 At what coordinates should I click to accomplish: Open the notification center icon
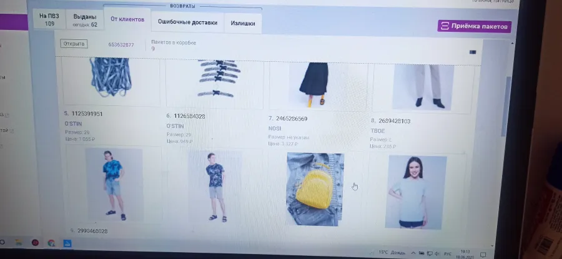click(483, 255)
